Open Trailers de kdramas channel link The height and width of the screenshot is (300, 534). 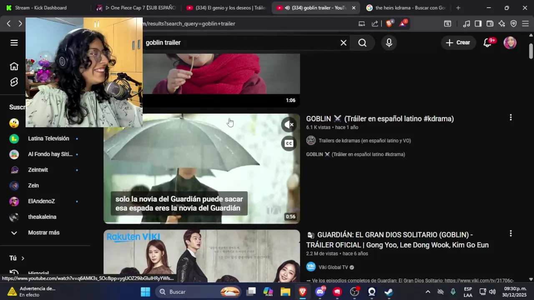(x=365, y=140)
